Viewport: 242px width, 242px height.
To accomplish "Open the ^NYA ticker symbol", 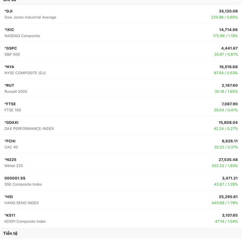I will pos(9,67).
